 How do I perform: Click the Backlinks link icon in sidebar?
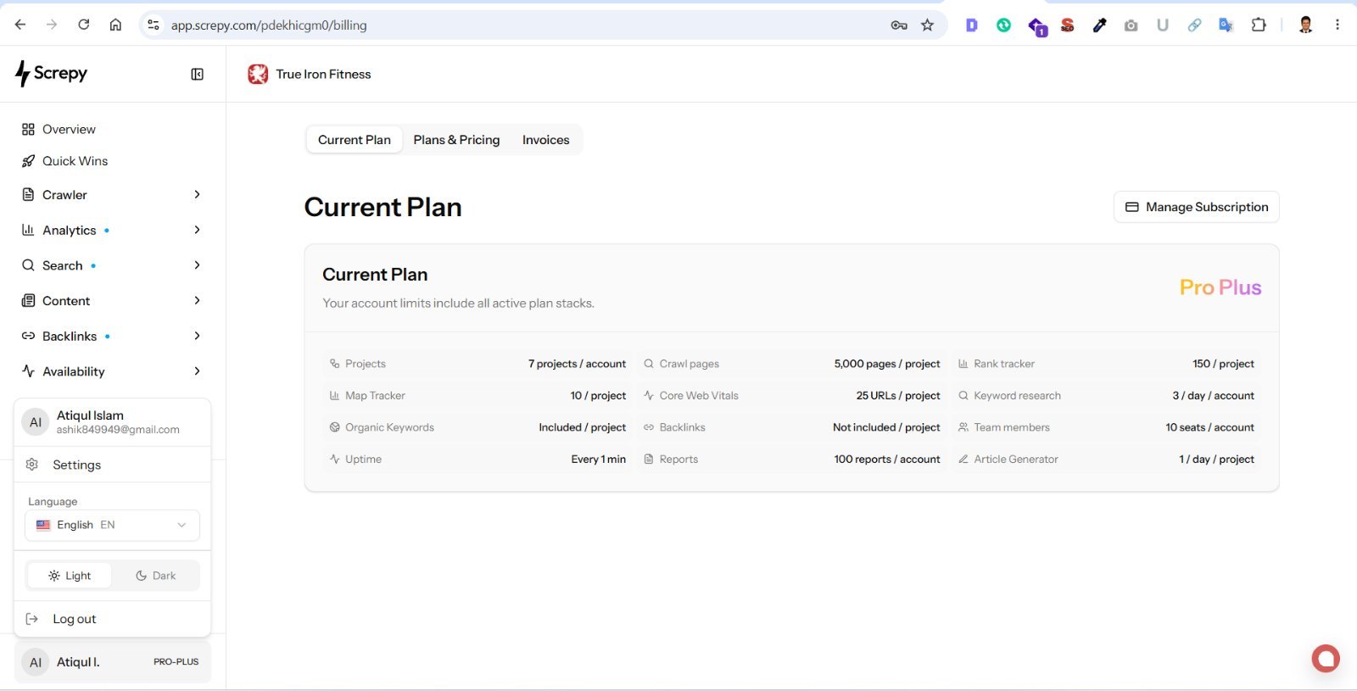28,337
